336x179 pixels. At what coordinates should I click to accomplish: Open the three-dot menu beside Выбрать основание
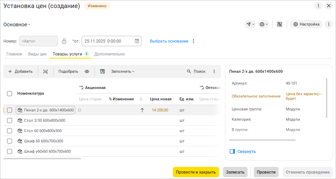pos(193,41)
